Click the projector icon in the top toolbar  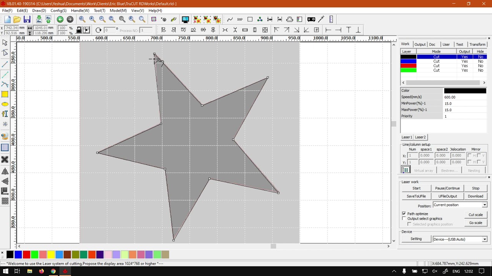[311, 19]
